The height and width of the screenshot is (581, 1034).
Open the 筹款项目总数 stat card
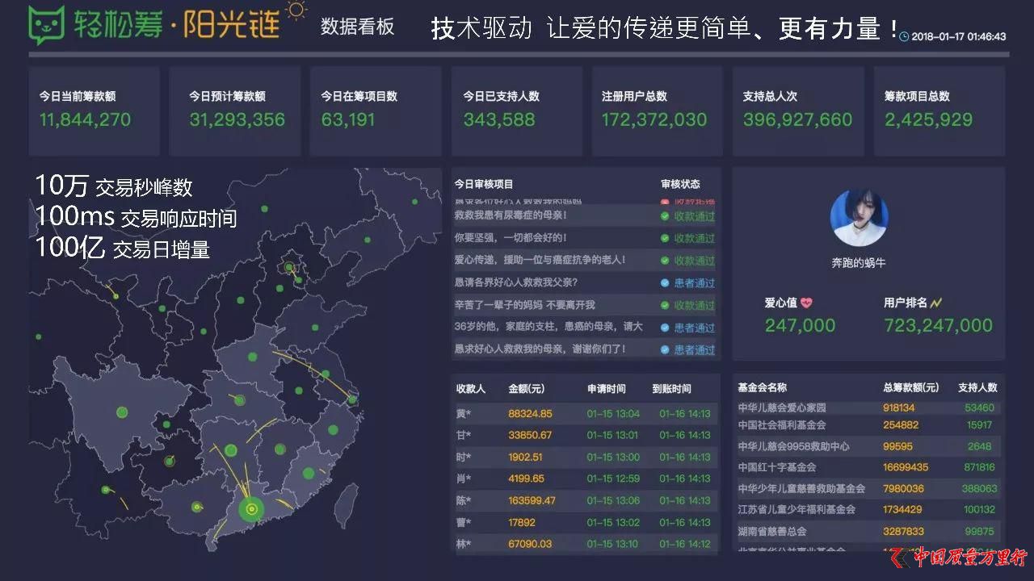coord(939,111)
